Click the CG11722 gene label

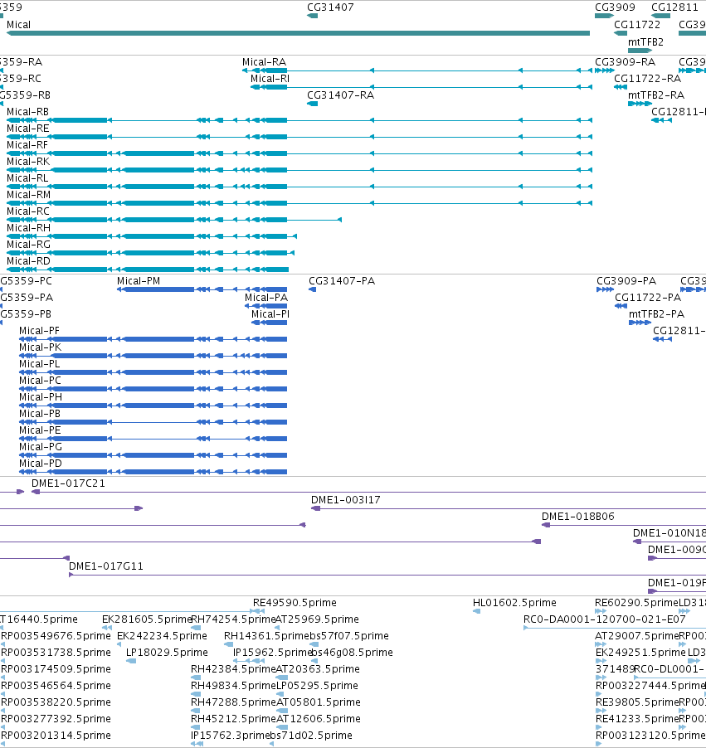coord(637,25)
